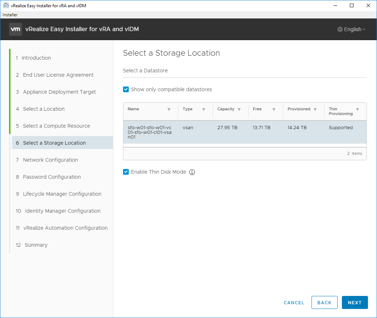This screenshot has width=377, height=318.
Task: Show info about Thin Disk Mode
Action: 192,172
